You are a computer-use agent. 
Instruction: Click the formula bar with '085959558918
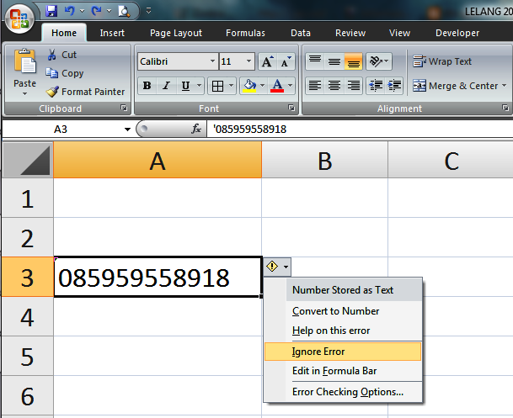359,130
